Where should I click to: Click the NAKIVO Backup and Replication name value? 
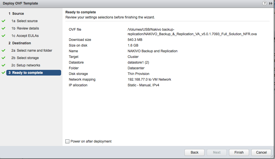point(152,51)
